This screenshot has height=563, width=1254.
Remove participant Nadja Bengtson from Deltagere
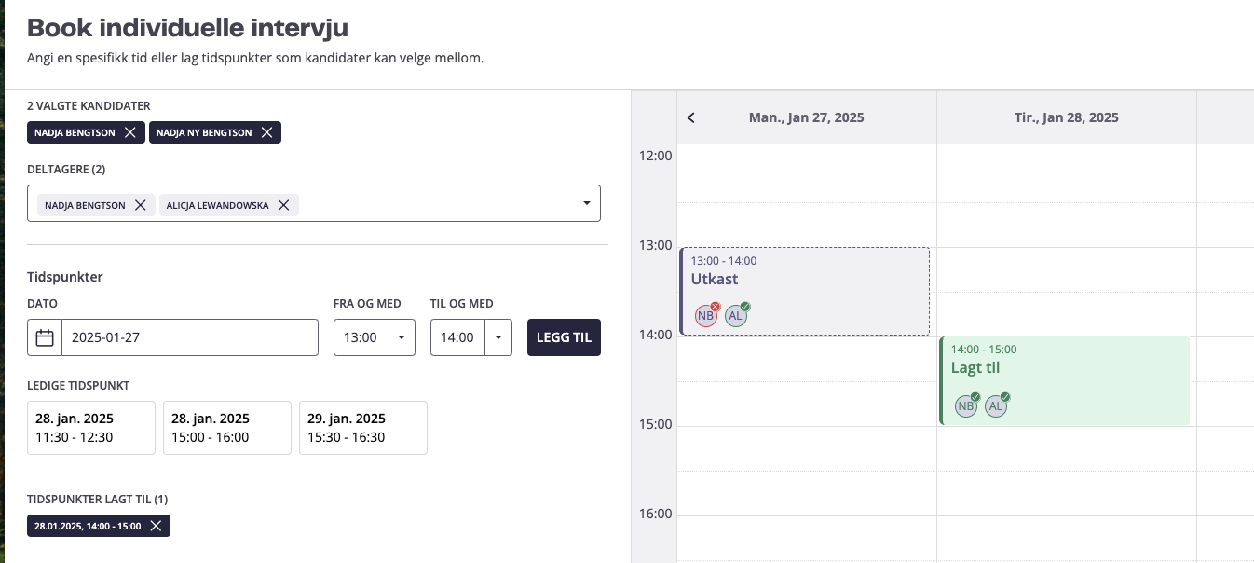[141, 205]
